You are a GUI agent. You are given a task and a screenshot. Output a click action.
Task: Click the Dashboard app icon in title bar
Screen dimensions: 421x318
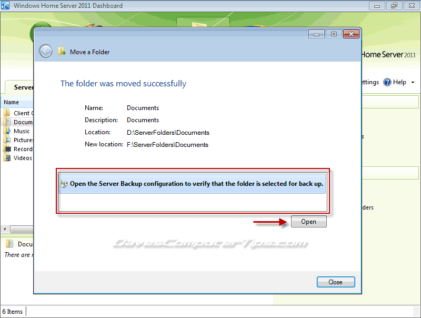(x=5, y=5)
